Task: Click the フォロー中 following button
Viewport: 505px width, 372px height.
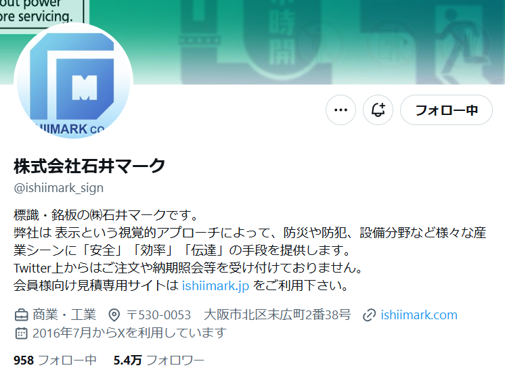Action: [x=446, y=110]
